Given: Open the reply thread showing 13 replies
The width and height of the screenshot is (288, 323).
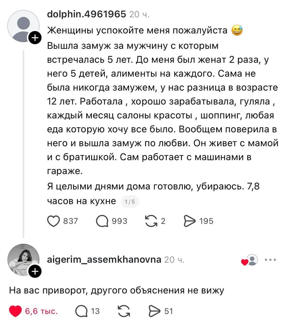Looking at the screenshot, I should (x=82, y=310).
